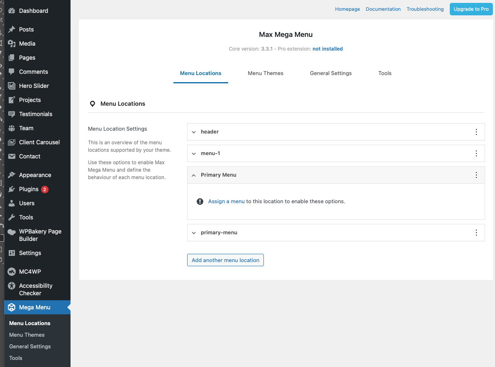Open General Settings submenu in sidebar

tap(30, 347)
